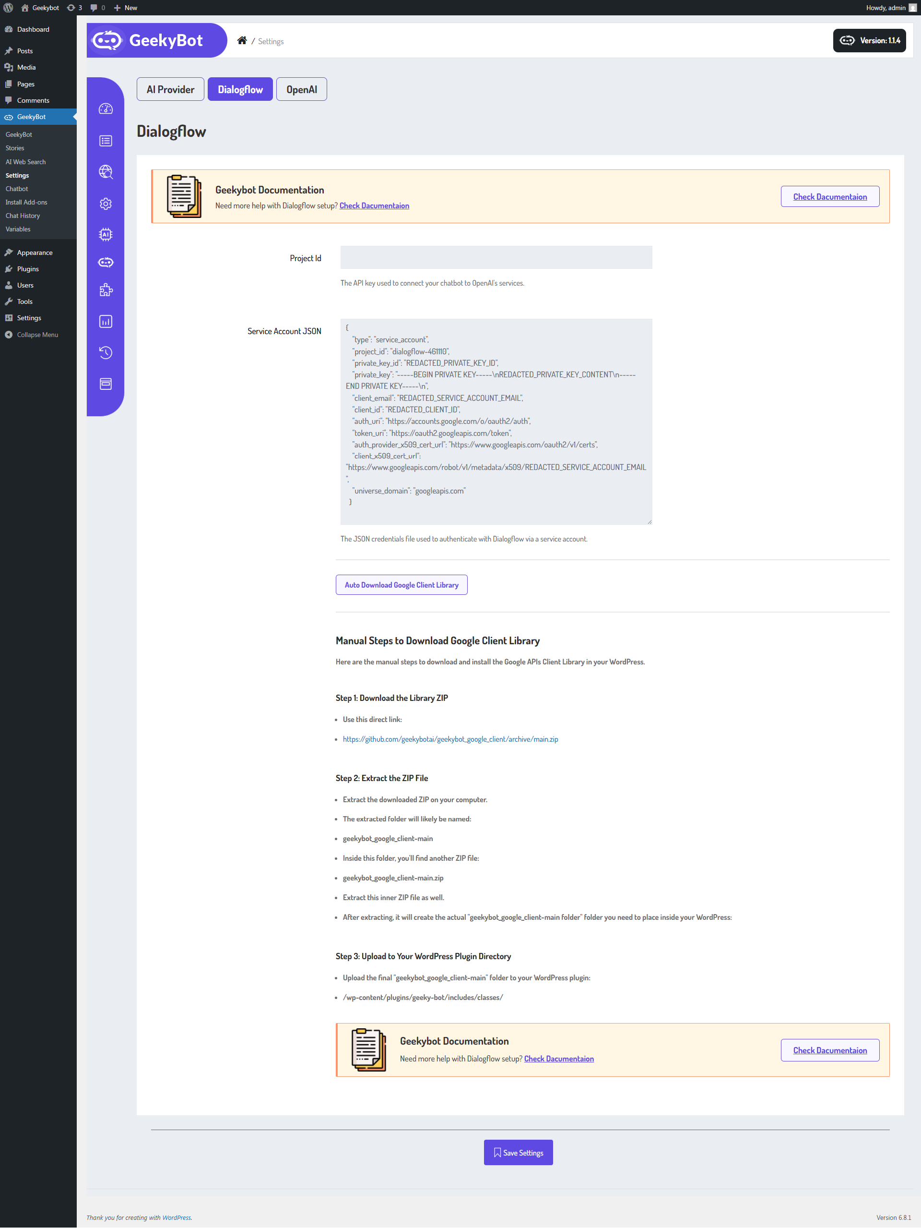Collapse the WordPress admin menu
This screenshot has width=921, height=1229.
coord(38,335)
